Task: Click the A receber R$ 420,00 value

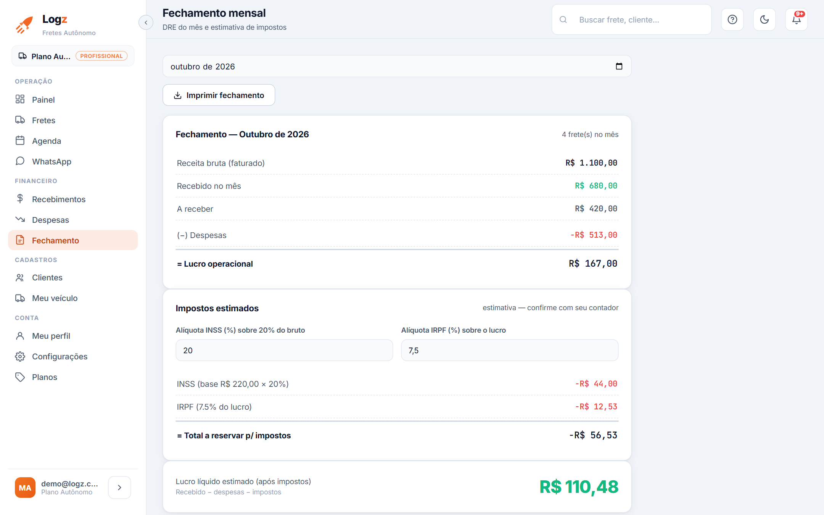Action: pos(596,209)
